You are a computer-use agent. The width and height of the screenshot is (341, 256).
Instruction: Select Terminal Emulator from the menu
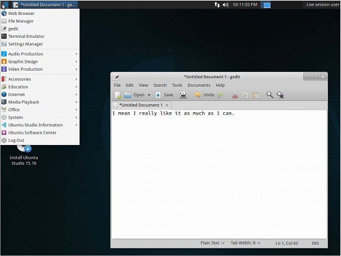tap(40, 37)
